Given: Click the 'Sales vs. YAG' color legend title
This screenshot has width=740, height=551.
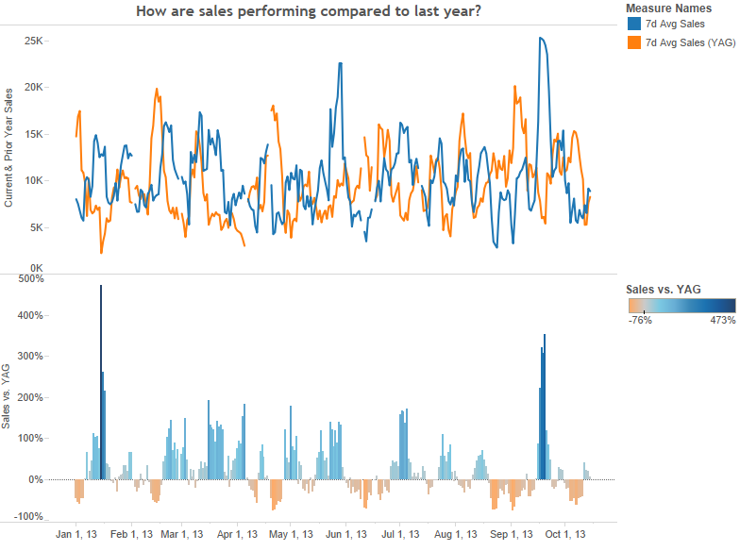Looking at the screenshot, I should pyautogui.click(x=662, y=289).
